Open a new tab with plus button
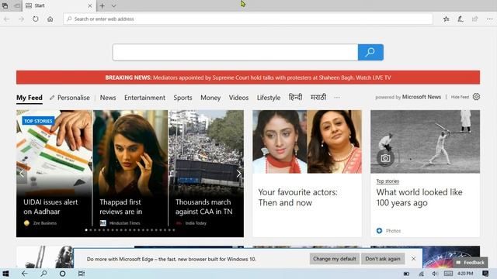Viewport: 497px width, 279px height. [x=102, y=5]
